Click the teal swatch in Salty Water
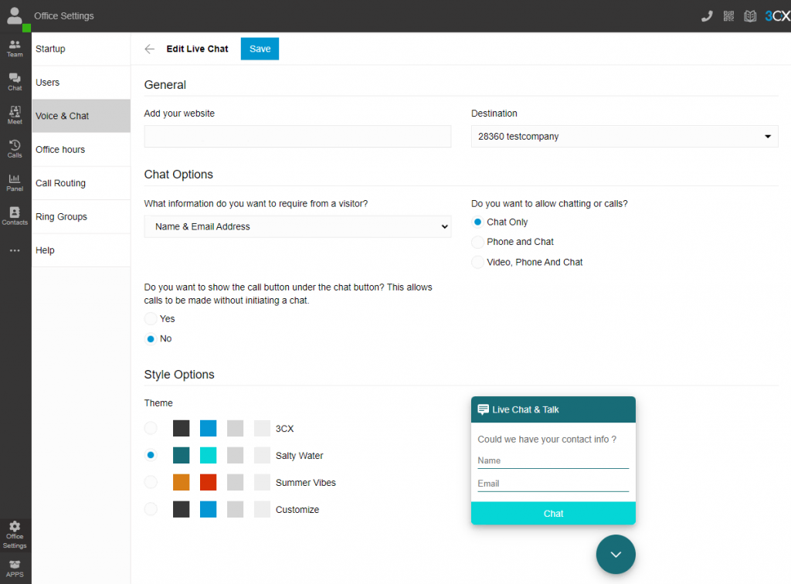The width and height of the screenshot is (791, 584). coord(181,455)
